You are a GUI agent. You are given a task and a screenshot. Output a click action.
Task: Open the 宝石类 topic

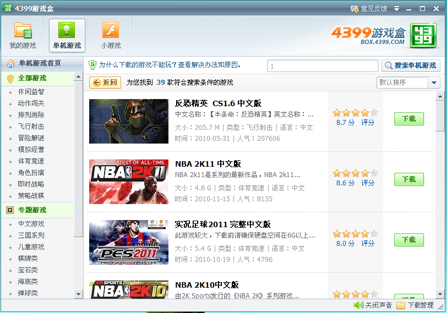(28, 270)
